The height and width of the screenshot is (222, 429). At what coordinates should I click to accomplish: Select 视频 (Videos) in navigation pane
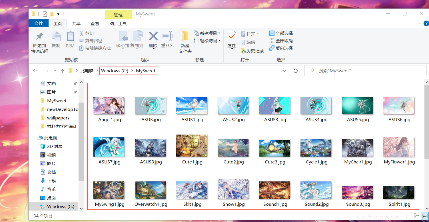[51, 155]
